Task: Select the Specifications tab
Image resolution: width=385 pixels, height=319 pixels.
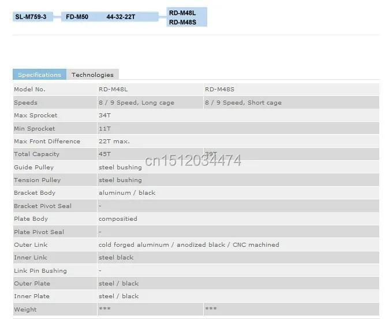Action: click(39, 75)
